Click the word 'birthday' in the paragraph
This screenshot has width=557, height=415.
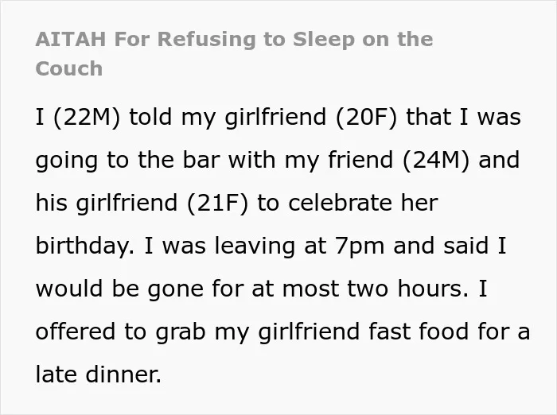point(83,246)
